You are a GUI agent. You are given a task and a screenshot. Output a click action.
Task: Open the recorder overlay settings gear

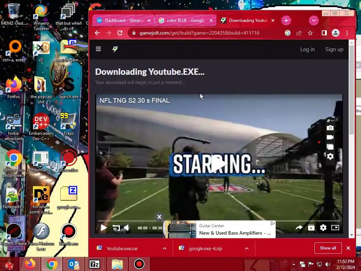coord(330,156)
